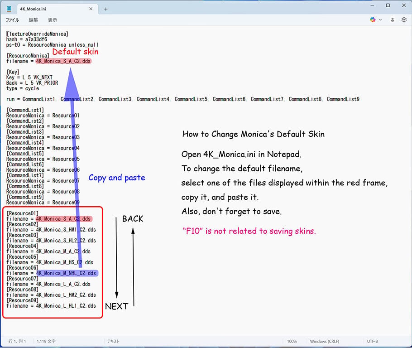The image size is (412, 348).
Task: Click the Windows (CRLF) line ending indicator
Action: (x=325, y=341)
